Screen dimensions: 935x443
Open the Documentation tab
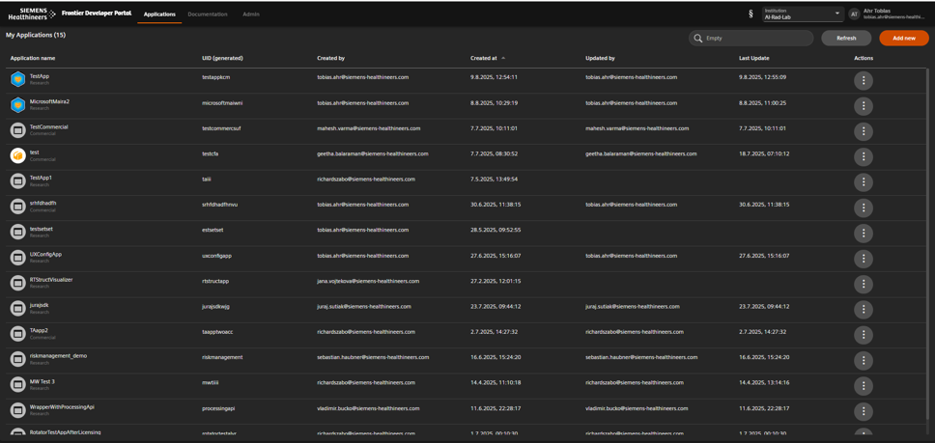208,14
